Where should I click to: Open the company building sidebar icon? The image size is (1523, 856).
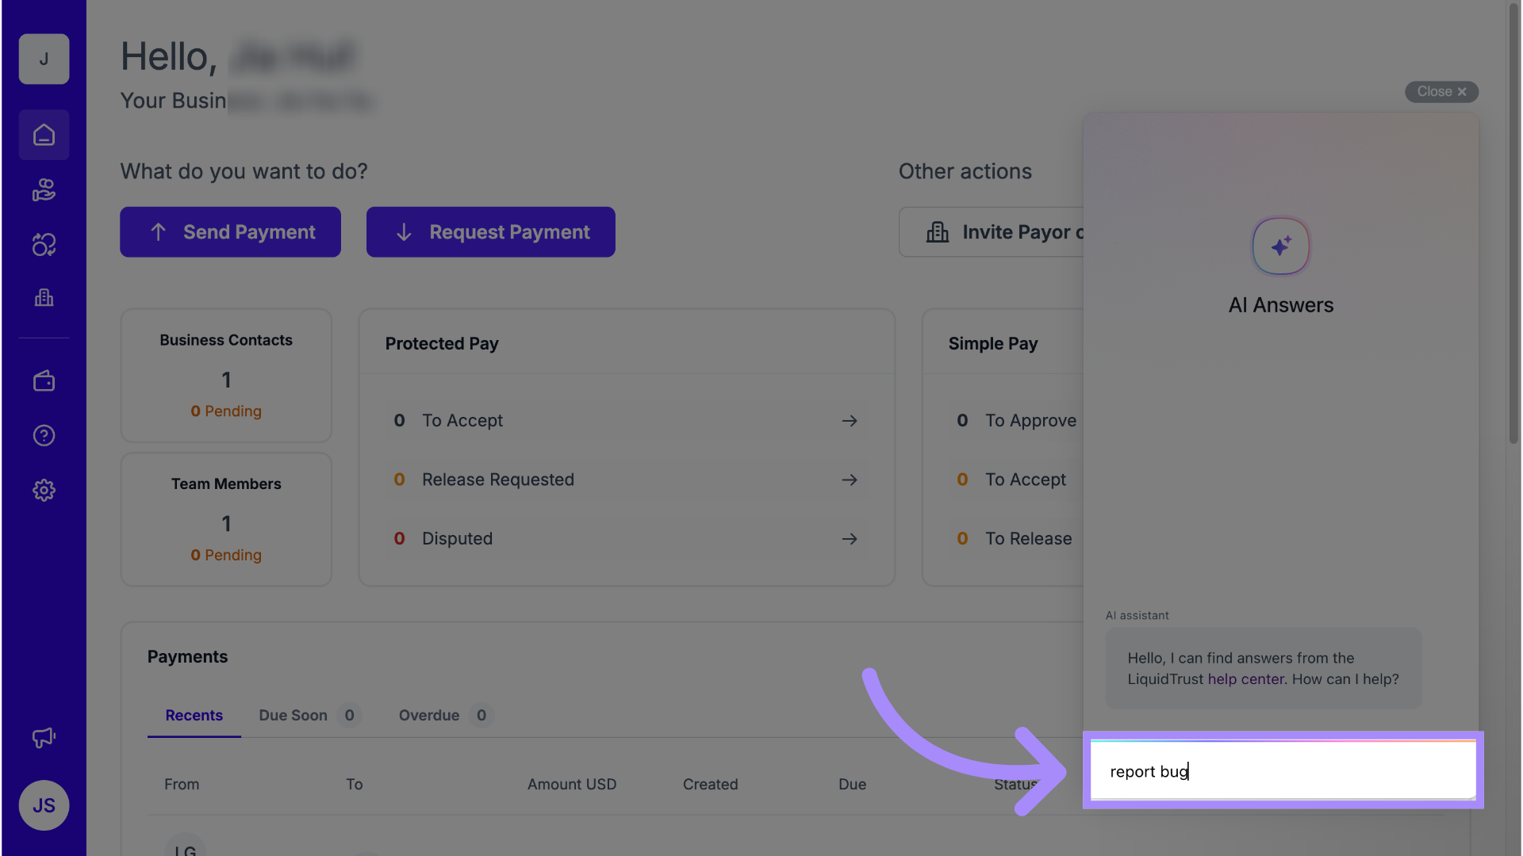(44, 298)
